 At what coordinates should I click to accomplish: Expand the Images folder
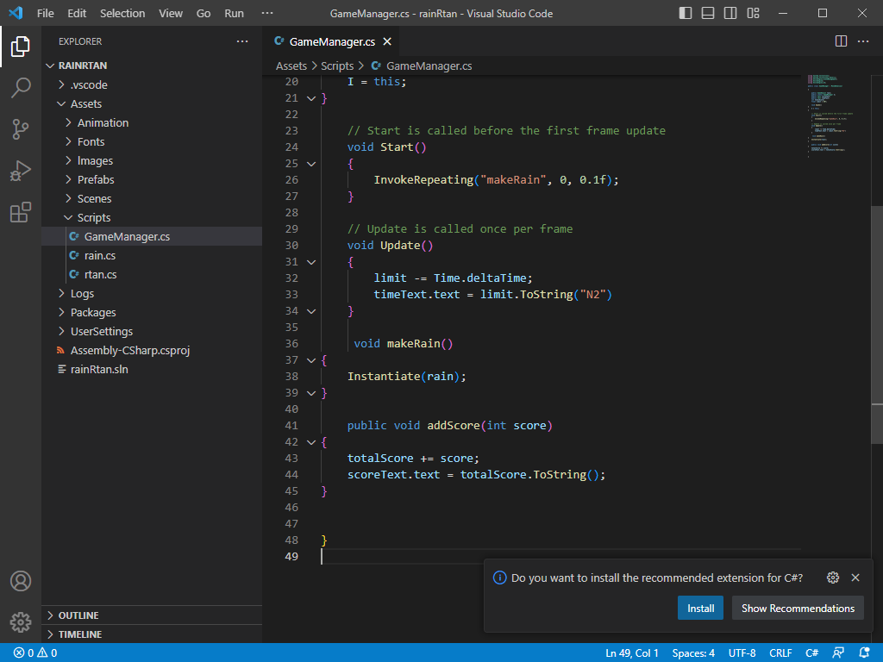click(x=68, y=160)
